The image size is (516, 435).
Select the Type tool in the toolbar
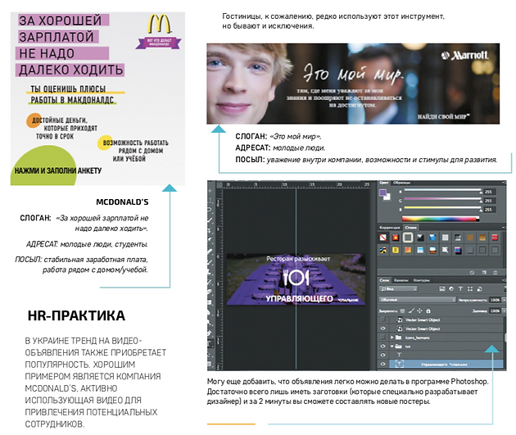[x=209, y=343]
